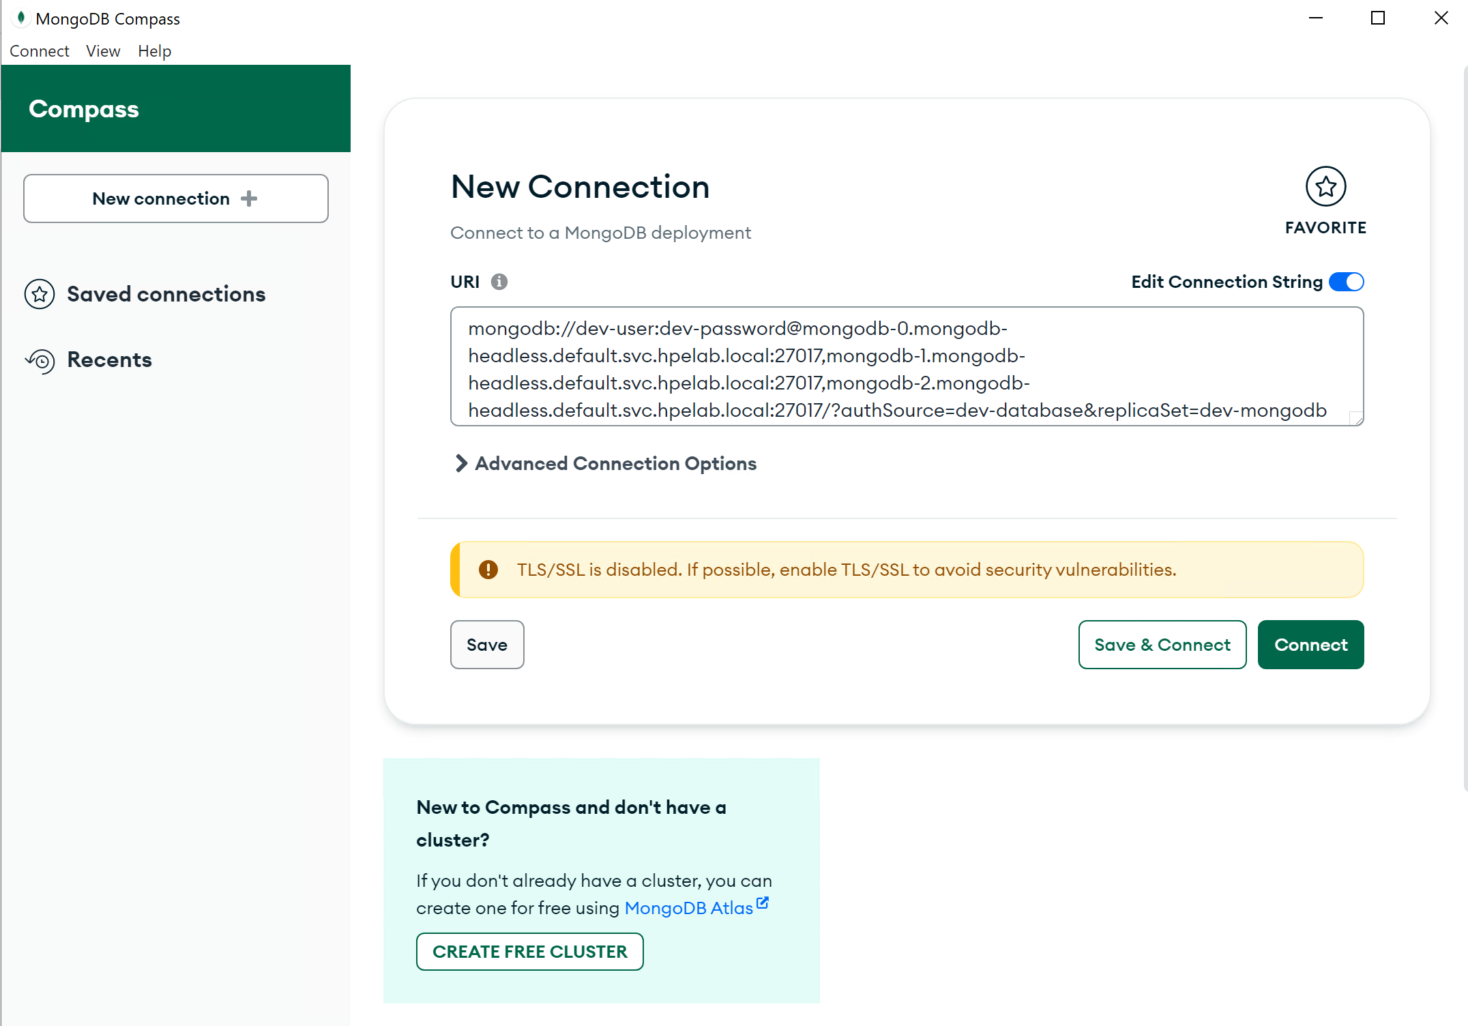Click the Save & Connect button
The width and height of the screenshot is (1468, 1026).
1162,644
